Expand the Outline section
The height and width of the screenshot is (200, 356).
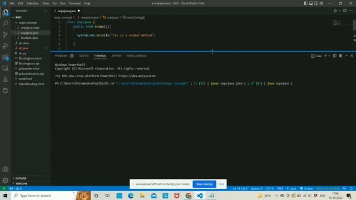coord(21,178)
